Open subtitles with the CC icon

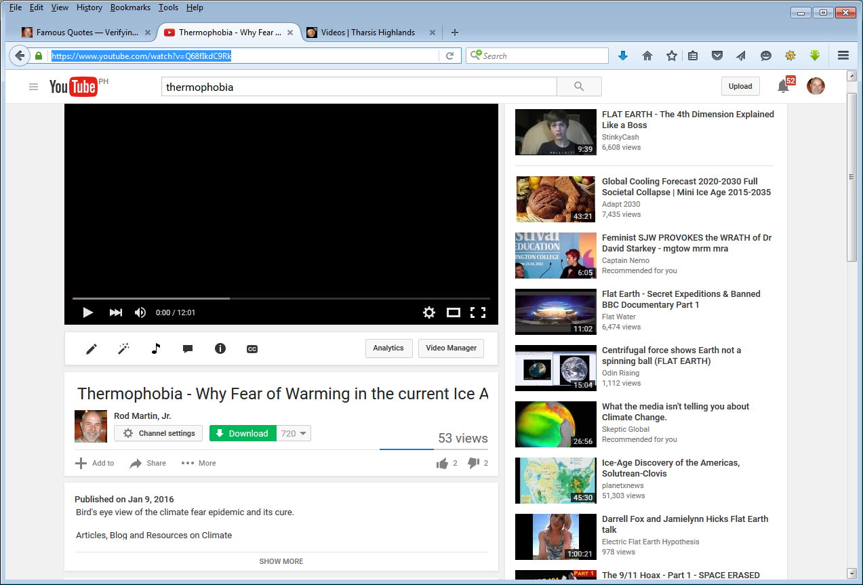click(252, 348)
